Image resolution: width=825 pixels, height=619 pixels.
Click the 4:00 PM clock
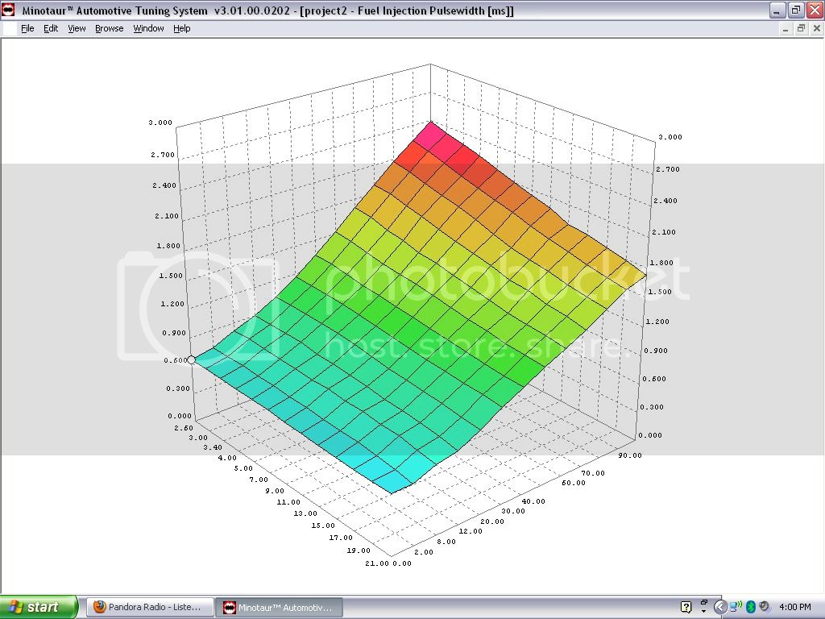[x=795, y=608]
